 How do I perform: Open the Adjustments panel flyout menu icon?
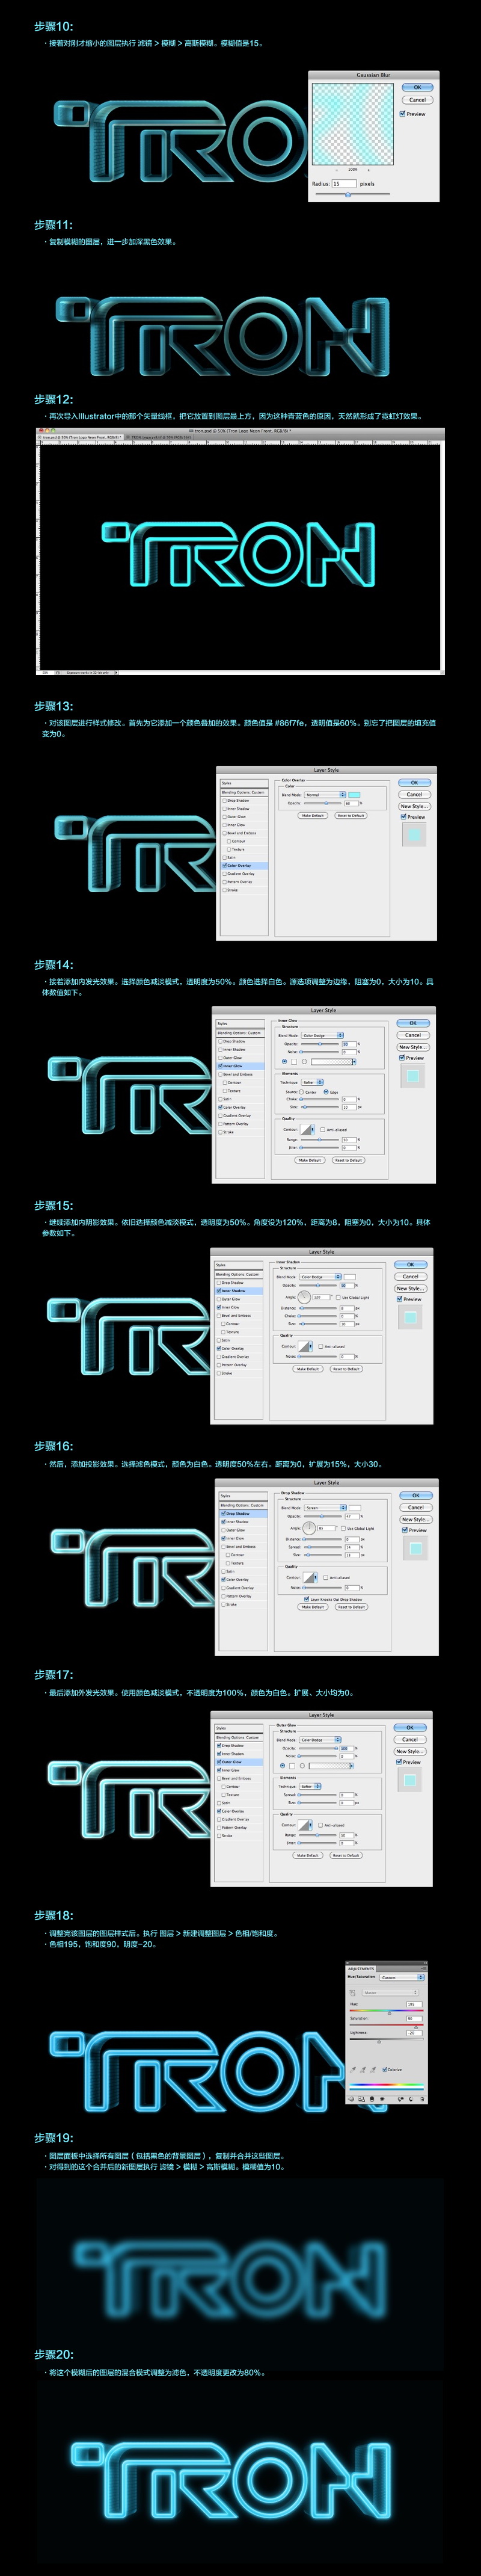424,1969
